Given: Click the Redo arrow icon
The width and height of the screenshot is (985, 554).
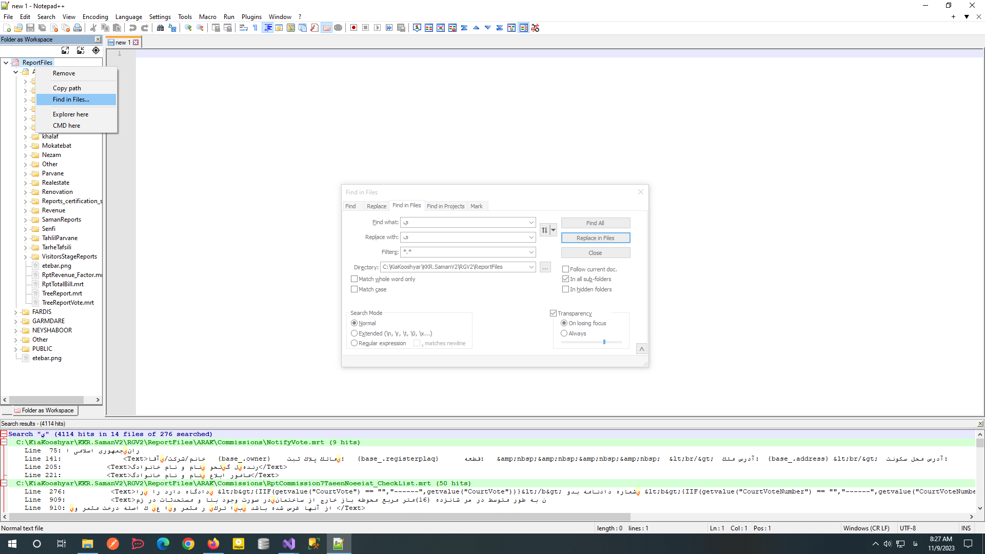Looking at the screenshot, I should (145, 28).
